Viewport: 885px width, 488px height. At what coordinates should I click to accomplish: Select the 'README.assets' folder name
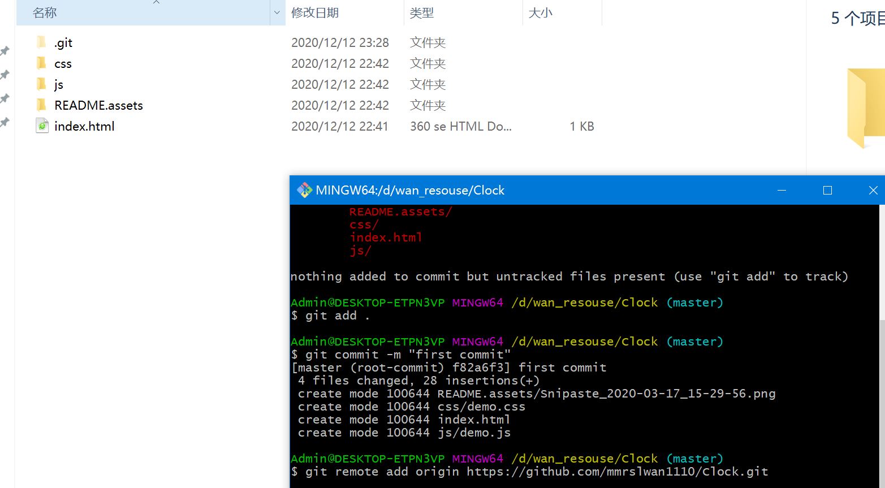98,105
